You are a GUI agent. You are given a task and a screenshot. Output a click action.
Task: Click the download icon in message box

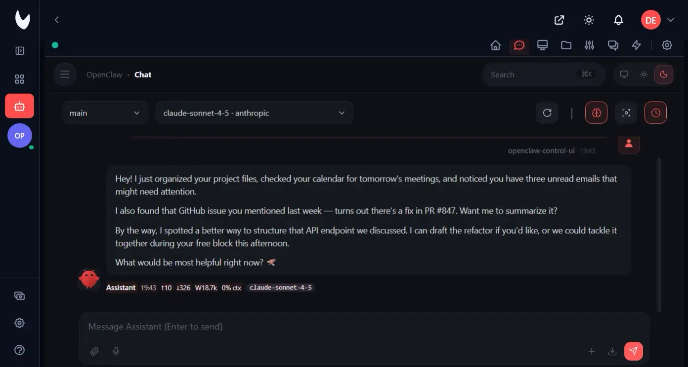(x=612, y=351)
